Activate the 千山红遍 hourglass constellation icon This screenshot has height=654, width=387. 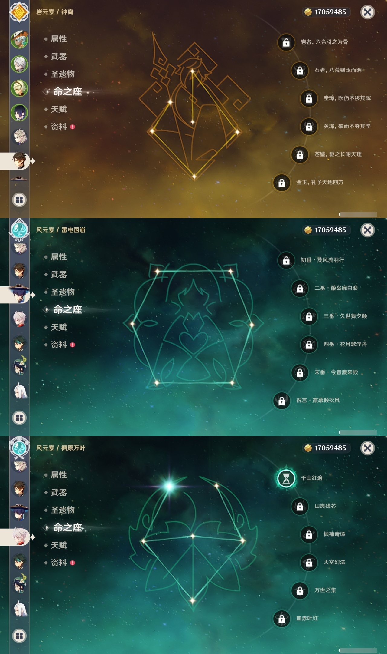click(286, 478)
